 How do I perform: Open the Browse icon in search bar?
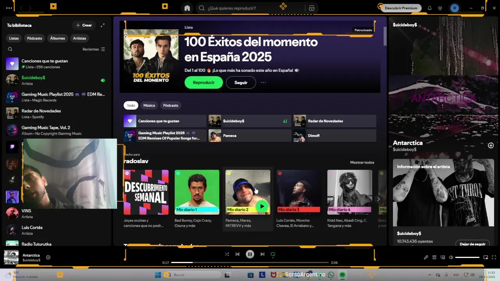click(x=311, y=8)
